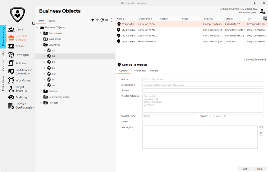Screen dimensions: 268x172
Task: Open the Users section icon
Action: pos(11,29)
